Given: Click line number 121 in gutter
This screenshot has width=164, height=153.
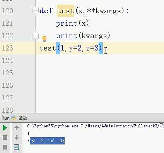Looking at the screenshot, I should point(7,23).
